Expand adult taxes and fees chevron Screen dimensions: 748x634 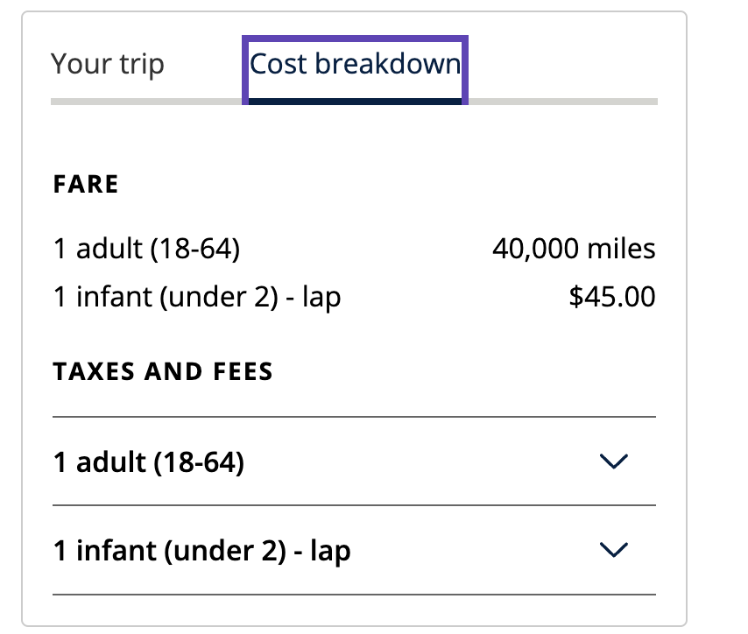[x=613, y=461]
